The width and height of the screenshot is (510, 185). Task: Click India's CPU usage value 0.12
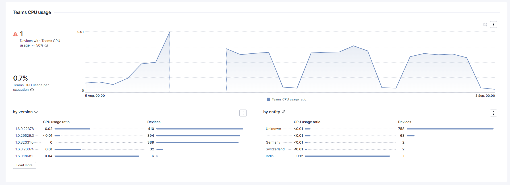[300, 156]
